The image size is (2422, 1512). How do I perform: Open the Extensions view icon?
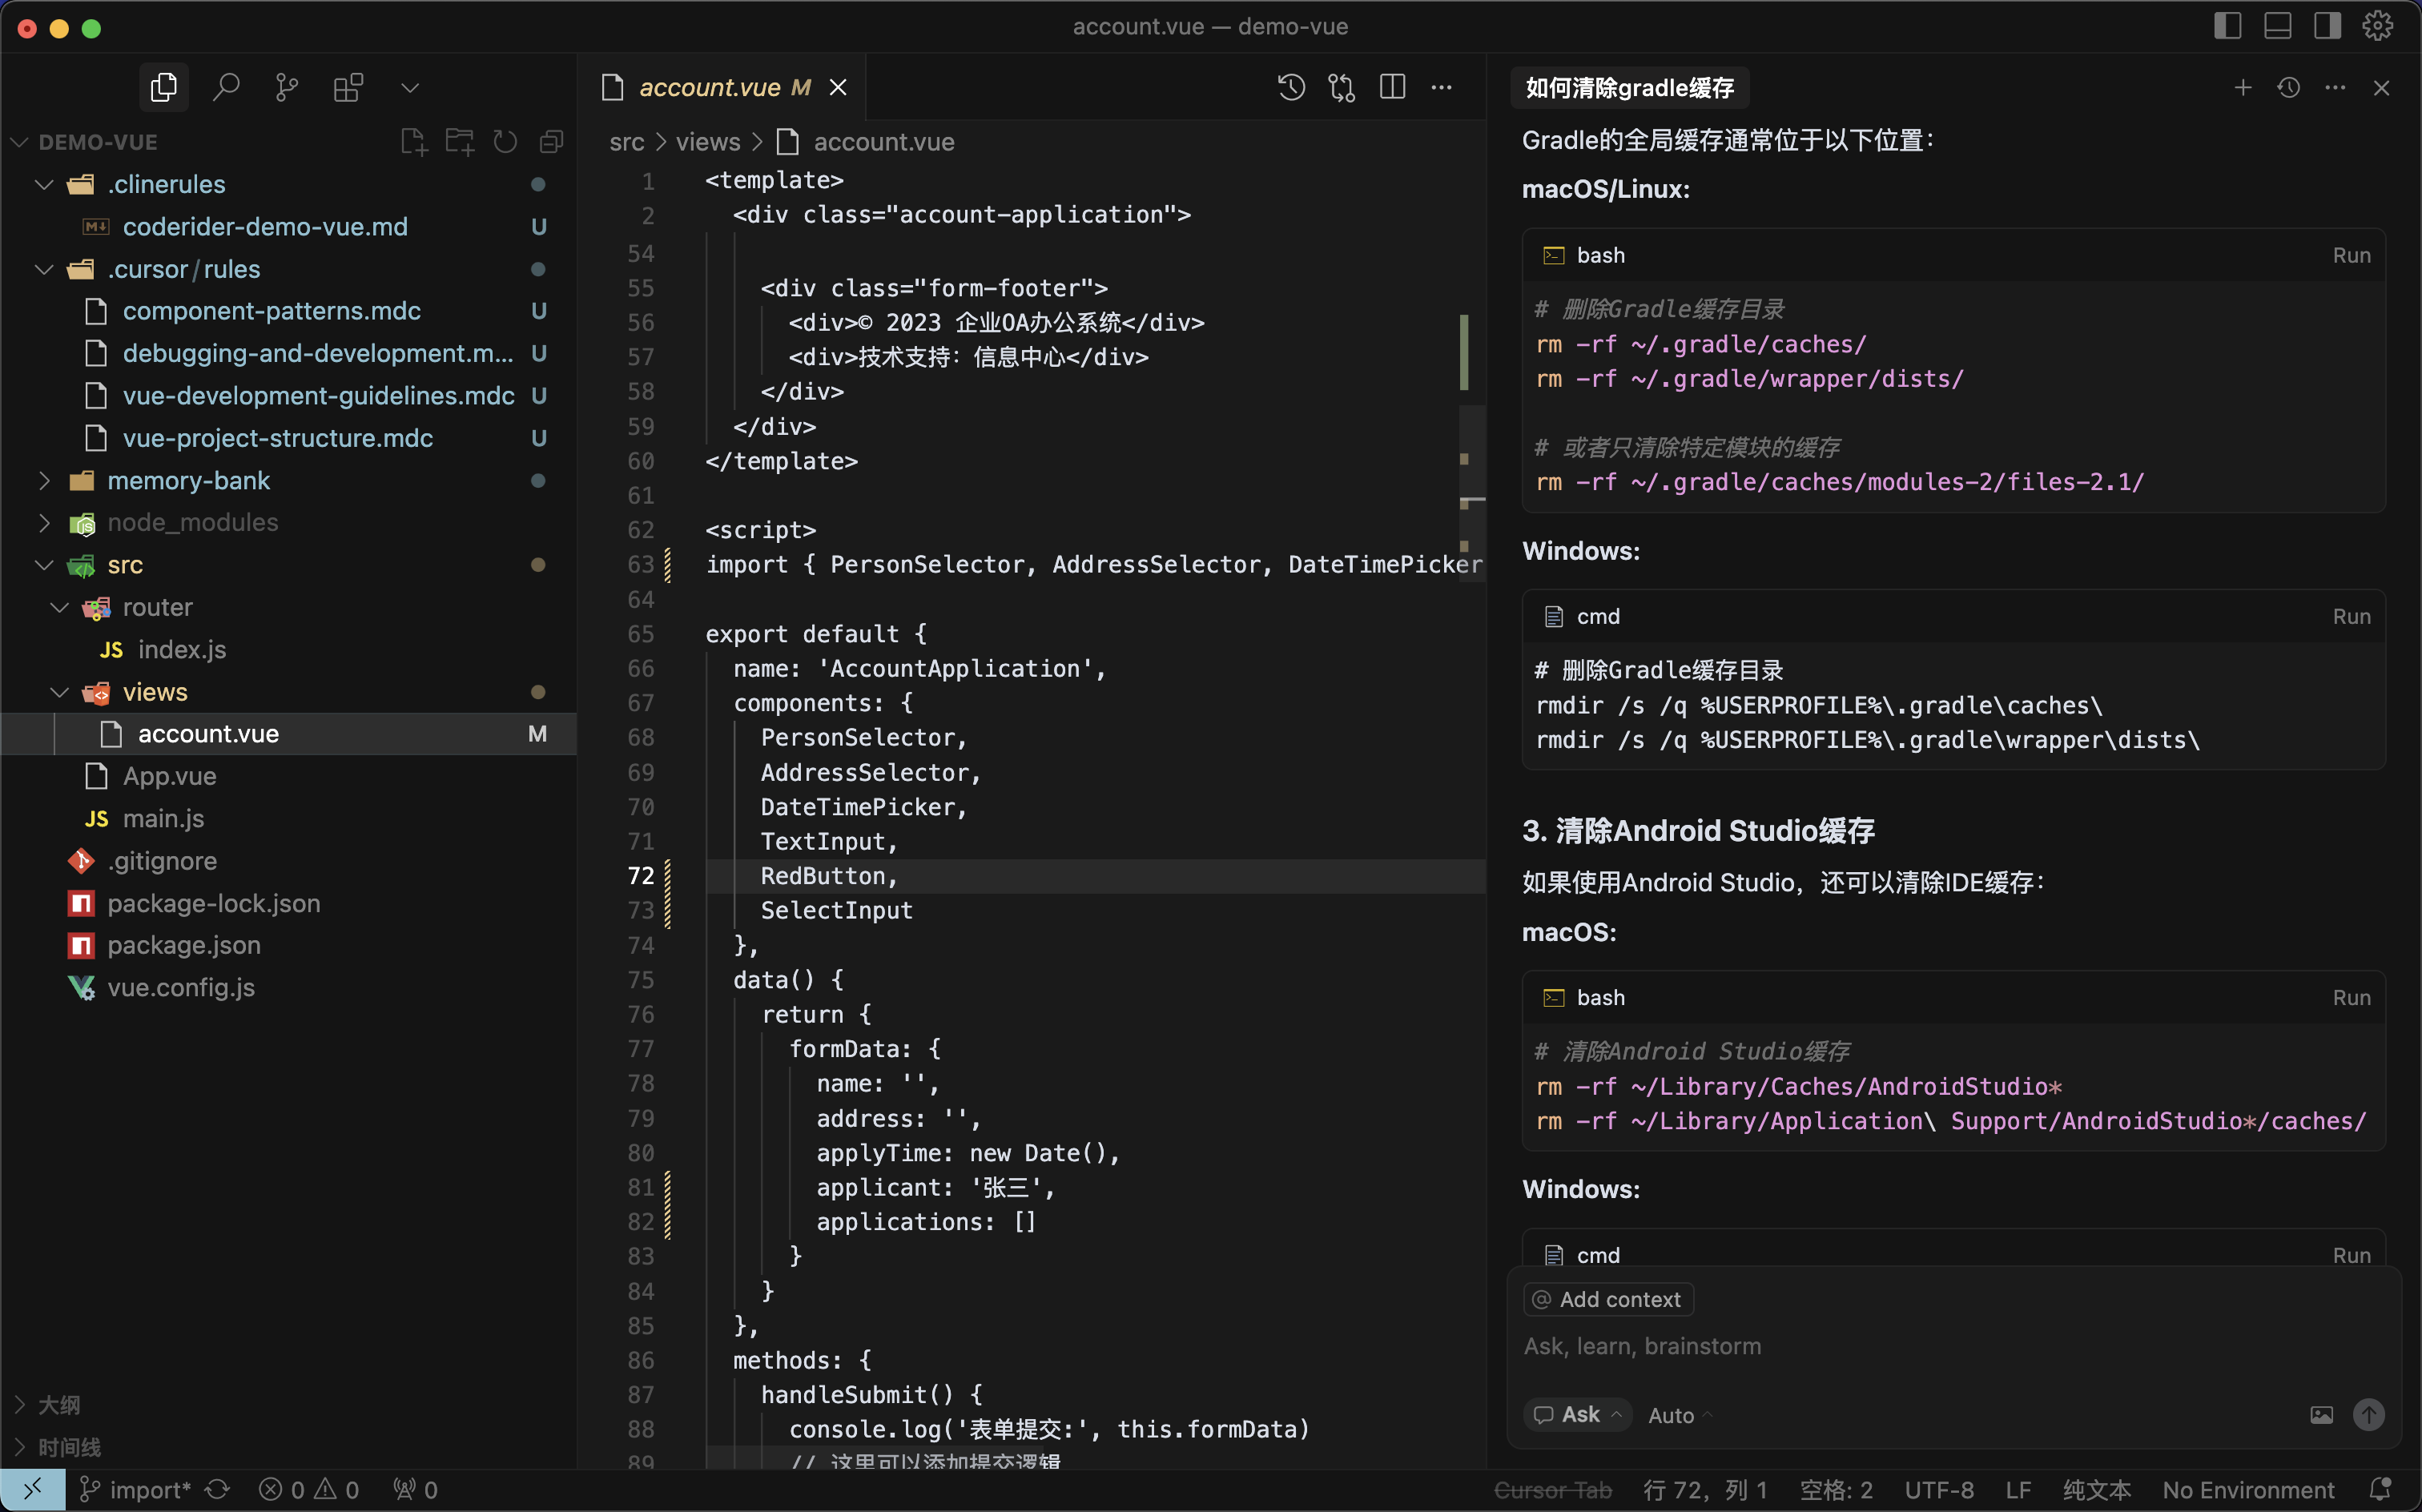click(x=348, y=88)
